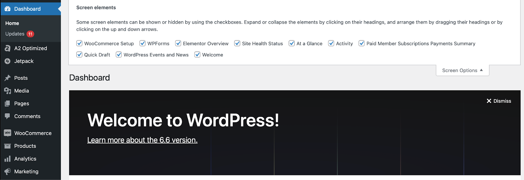Click the Screen elements heading text
Image resolution: width=524 pixels, height=180 pixels.
tap(96, 8)
